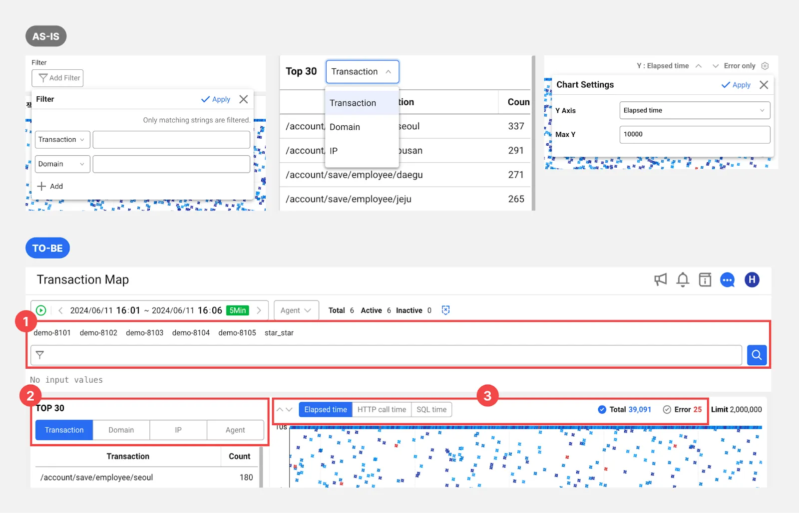
Task: Close the Filter panel
Action: coord(244,99)
